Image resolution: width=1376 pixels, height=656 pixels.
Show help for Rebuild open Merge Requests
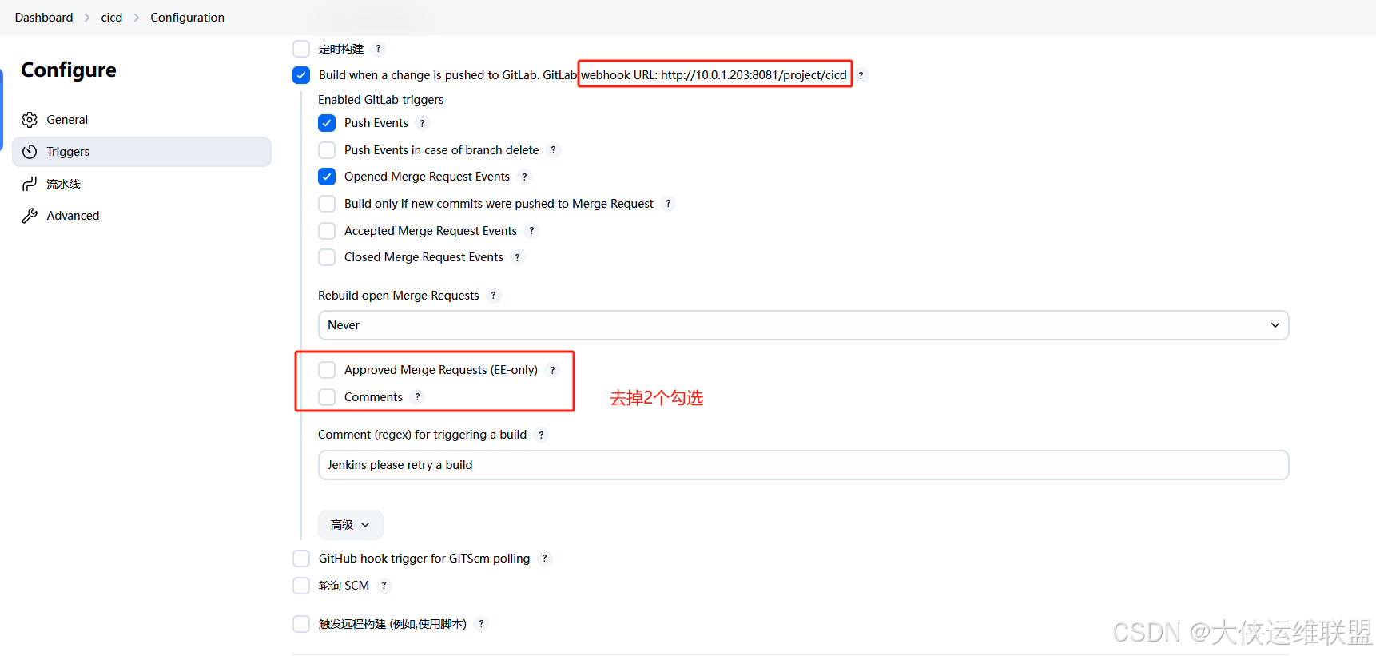[x=494, y=296]
